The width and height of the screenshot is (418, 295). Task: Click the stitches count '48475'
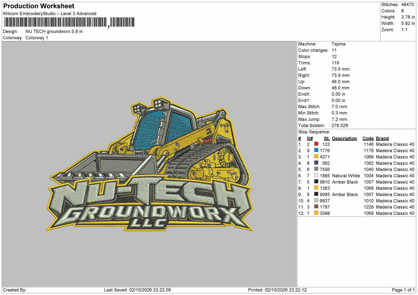(x=408, y=5)
